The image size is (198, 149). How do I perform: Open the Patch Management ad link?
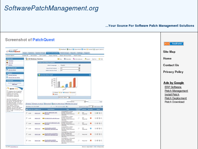pos(176,91)
